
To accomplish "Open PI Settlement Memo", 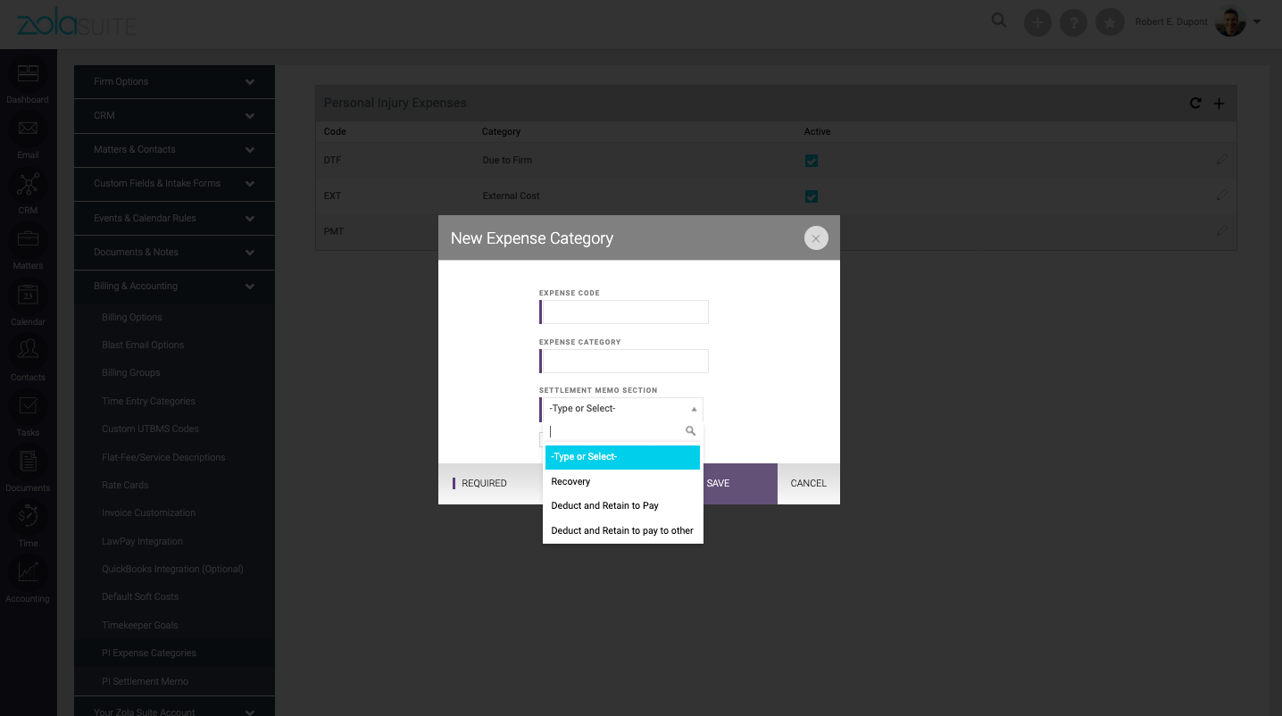I will [x=145, y=681].
